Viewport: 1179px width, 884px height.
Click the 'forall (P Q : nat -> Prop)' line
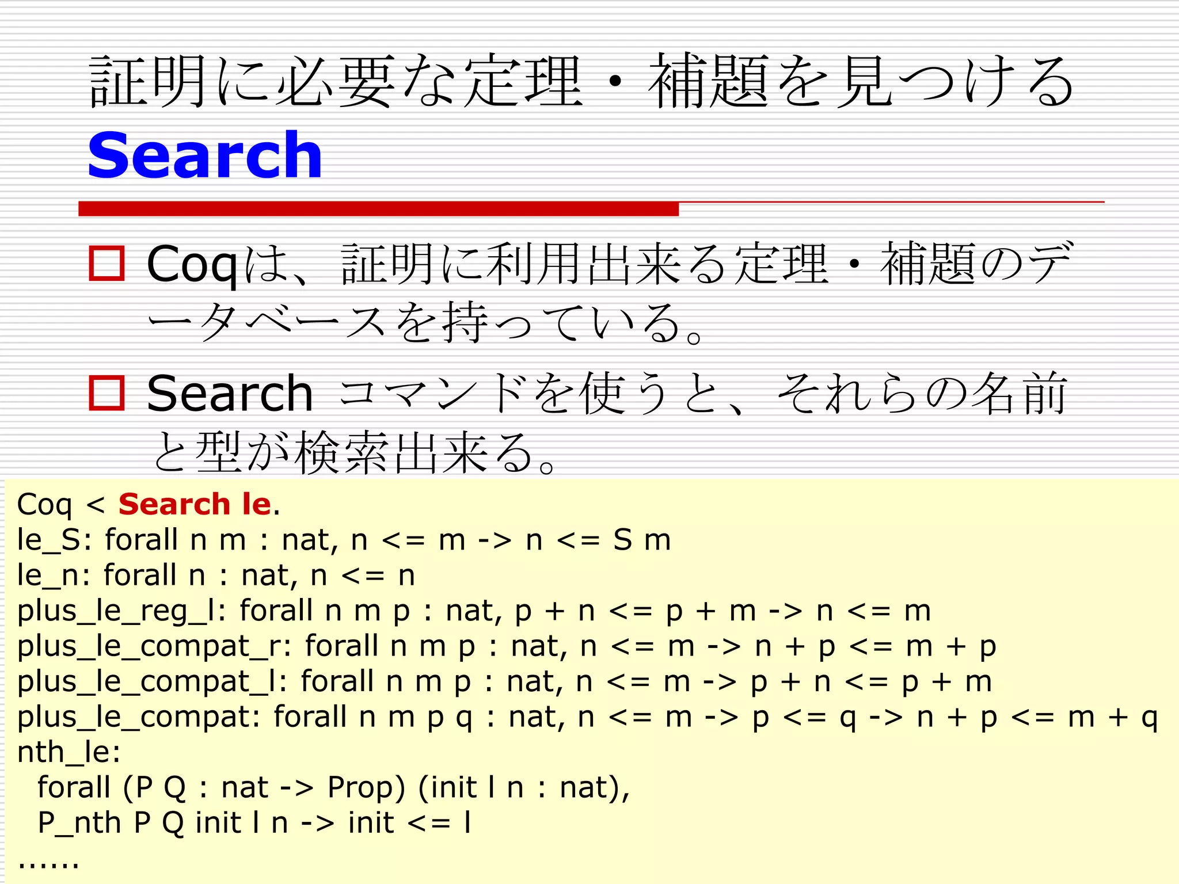click(x=334, y=787)
